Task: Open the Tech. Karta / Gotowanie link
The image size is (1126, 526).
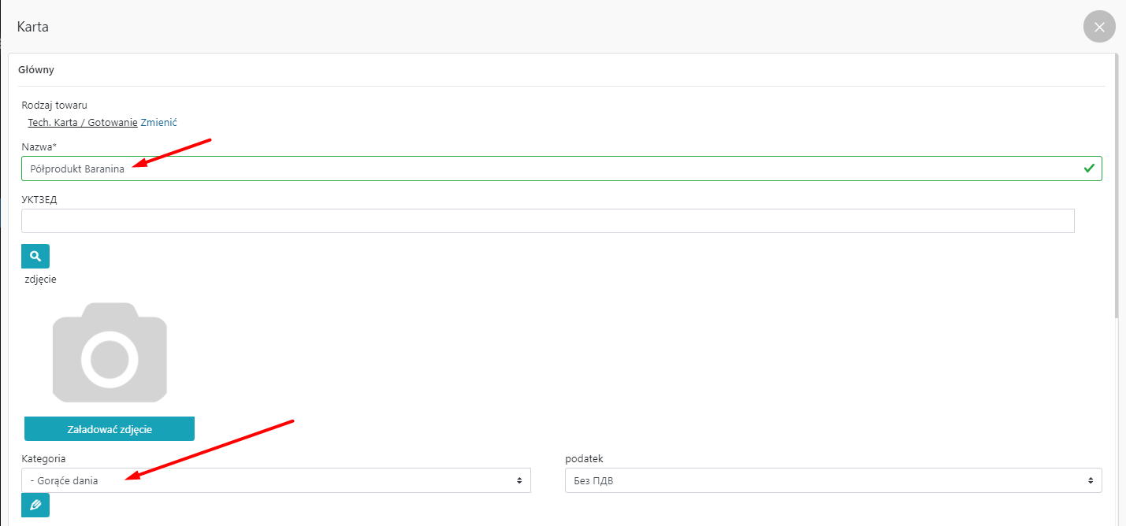Action: click(83, 123)
